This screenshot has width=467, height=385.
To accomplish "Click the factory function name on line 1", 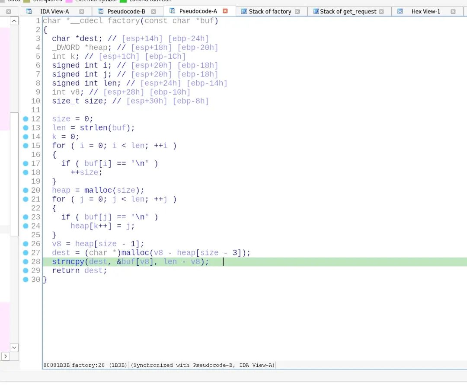I will 124,21.
